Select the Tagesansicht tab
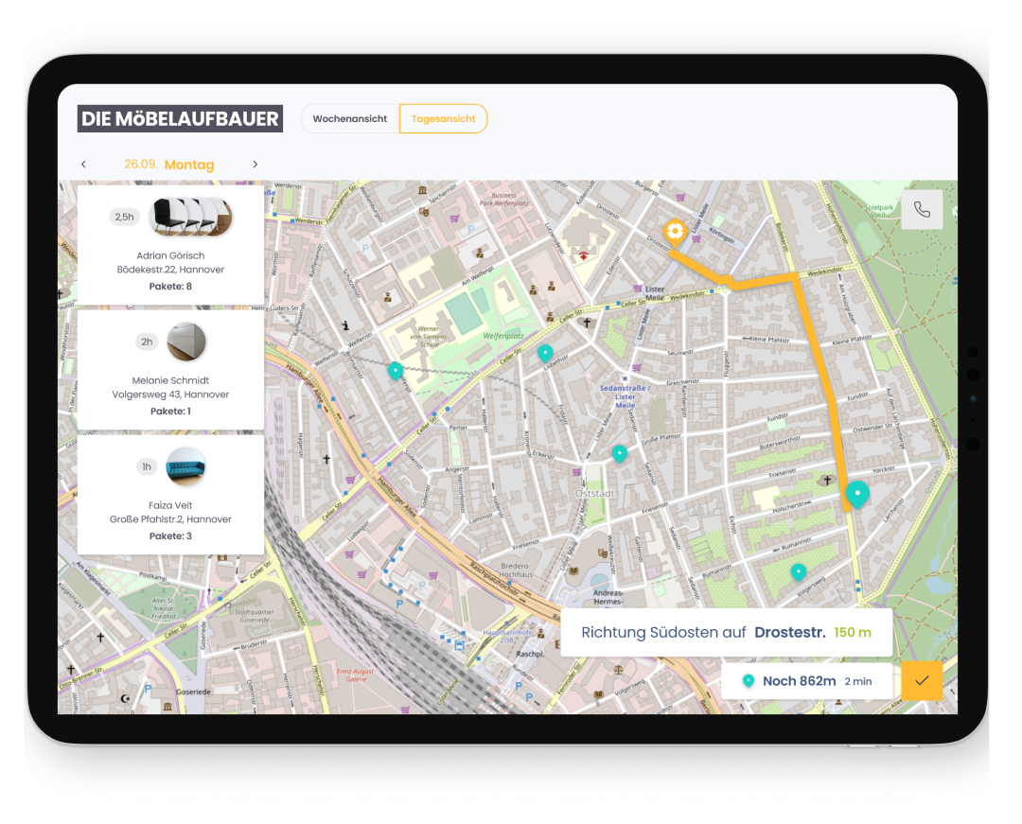The height and width of the screenshot is (824, 1022). click(x=443, y=118)
